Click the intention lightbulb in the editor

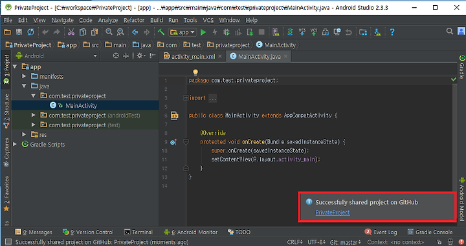click(195, 72)
